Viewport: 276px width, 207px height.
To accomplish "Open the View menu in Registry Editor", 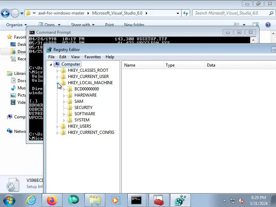I will coord(75,57).
